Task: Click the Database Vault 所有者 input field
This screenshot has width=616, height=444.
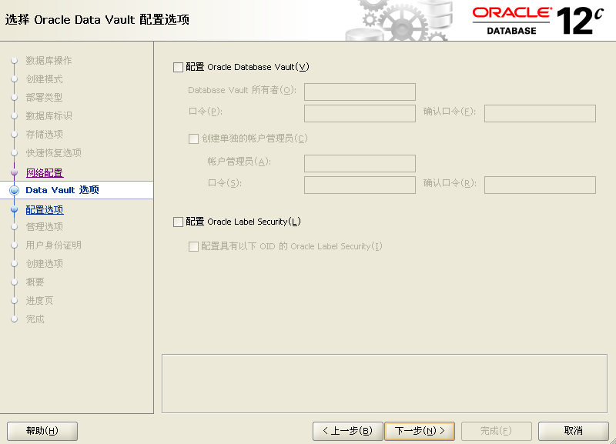Action: point(360,92)
